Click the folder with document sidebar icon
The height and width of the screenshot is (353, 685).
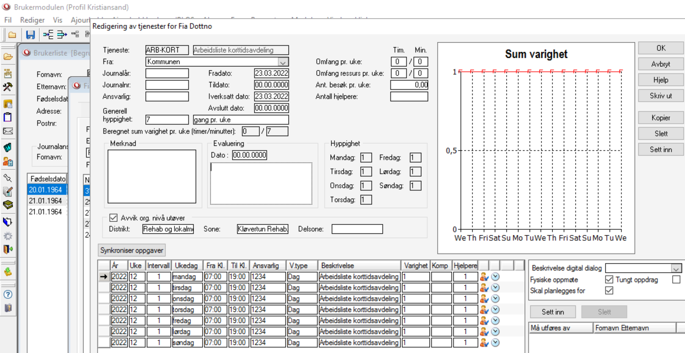tap(8, 104)
